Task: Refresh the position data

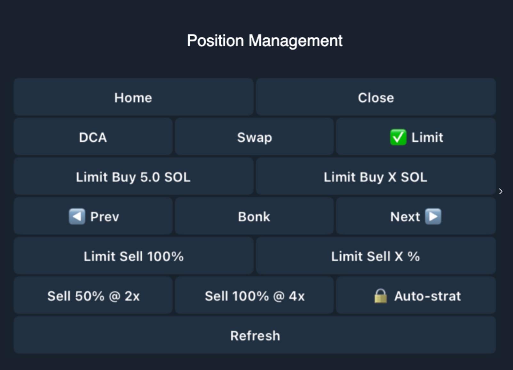Action: 255,335
